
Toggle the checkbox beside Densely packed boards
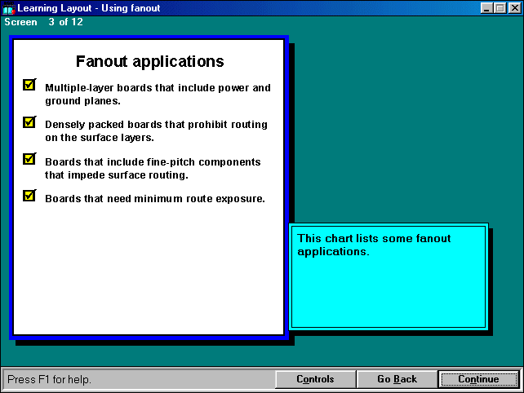(29, 122)
